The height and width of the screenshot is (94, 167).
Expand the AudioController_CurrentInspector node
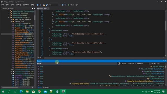(x=9, y=11)
